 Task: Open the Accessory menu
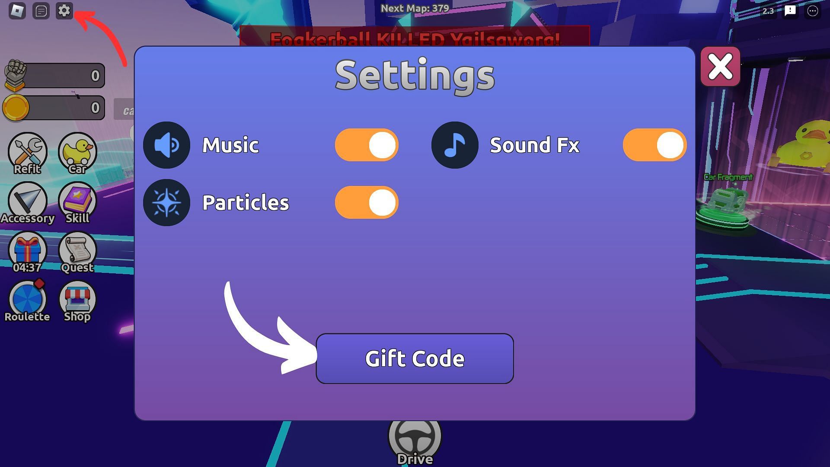(27, 202)
